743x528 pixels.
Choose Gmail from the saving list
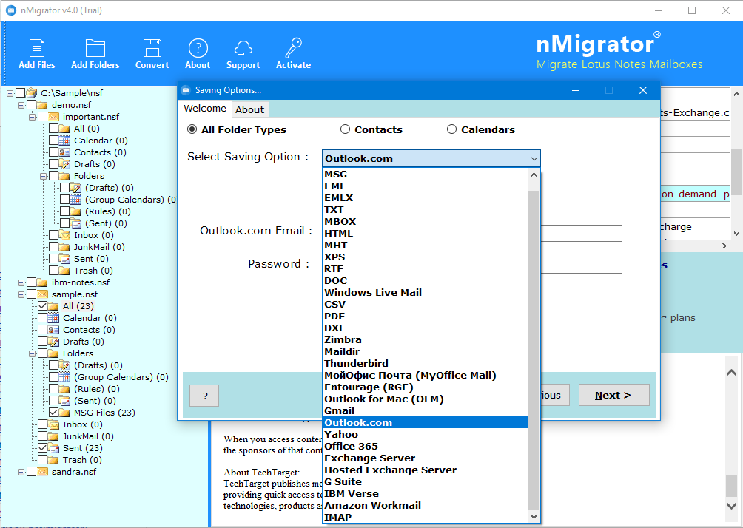tap(425, 410)
